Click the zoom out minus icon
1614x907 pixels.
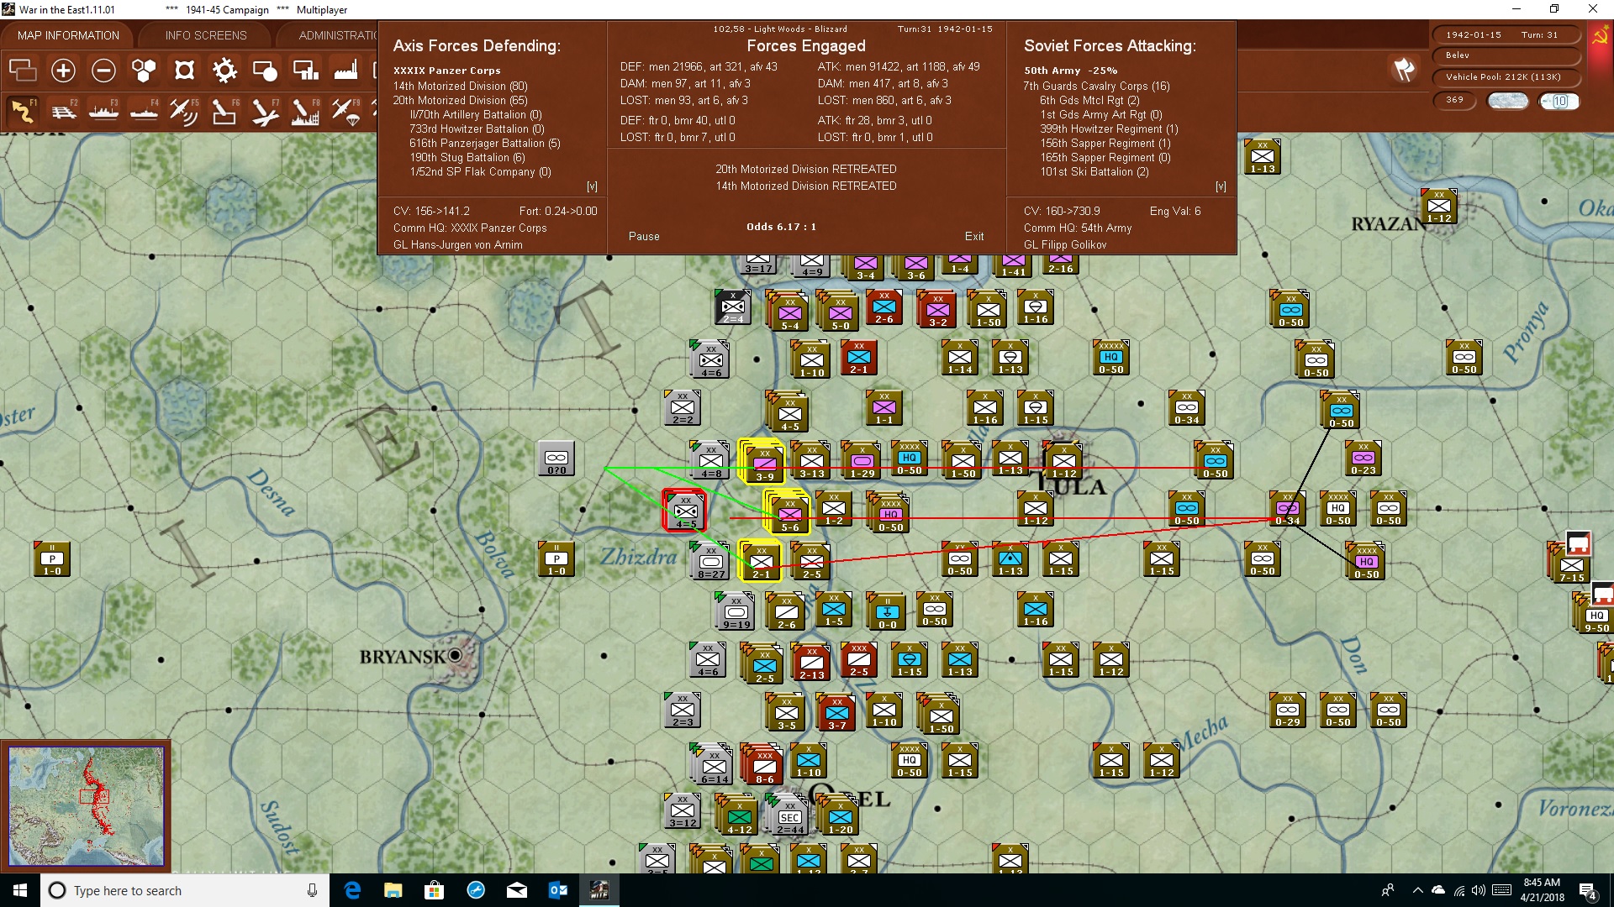(103, 71)
